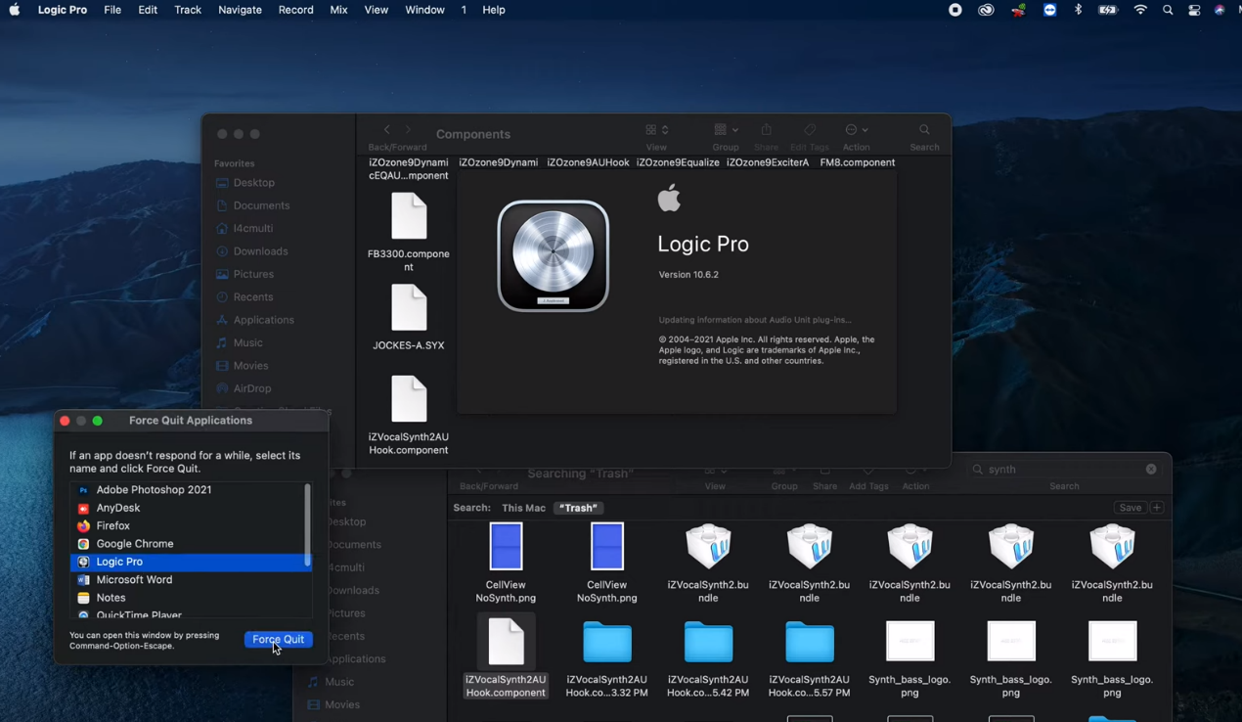
Task: Switch search scope to "Trash"
Action: pyautogui.click(x=578, y=508)
